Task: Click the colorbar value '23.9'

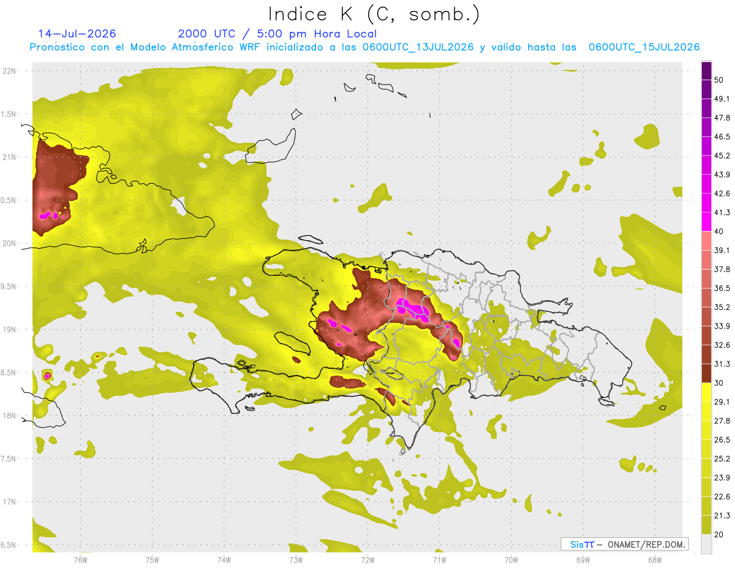Action: pos(722,478)
